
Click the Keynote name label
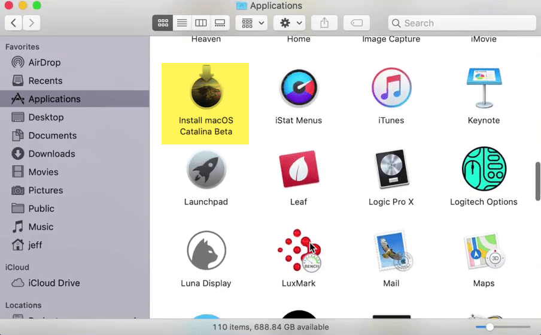click(x=484, y=120)
